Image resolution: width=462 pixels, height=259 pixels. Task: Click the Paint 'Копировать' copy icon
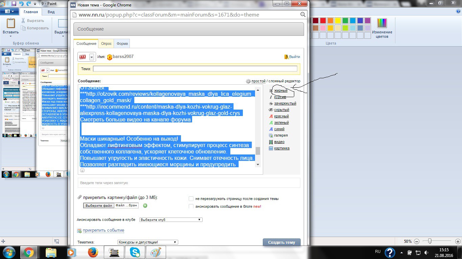(x=23, y=28)
